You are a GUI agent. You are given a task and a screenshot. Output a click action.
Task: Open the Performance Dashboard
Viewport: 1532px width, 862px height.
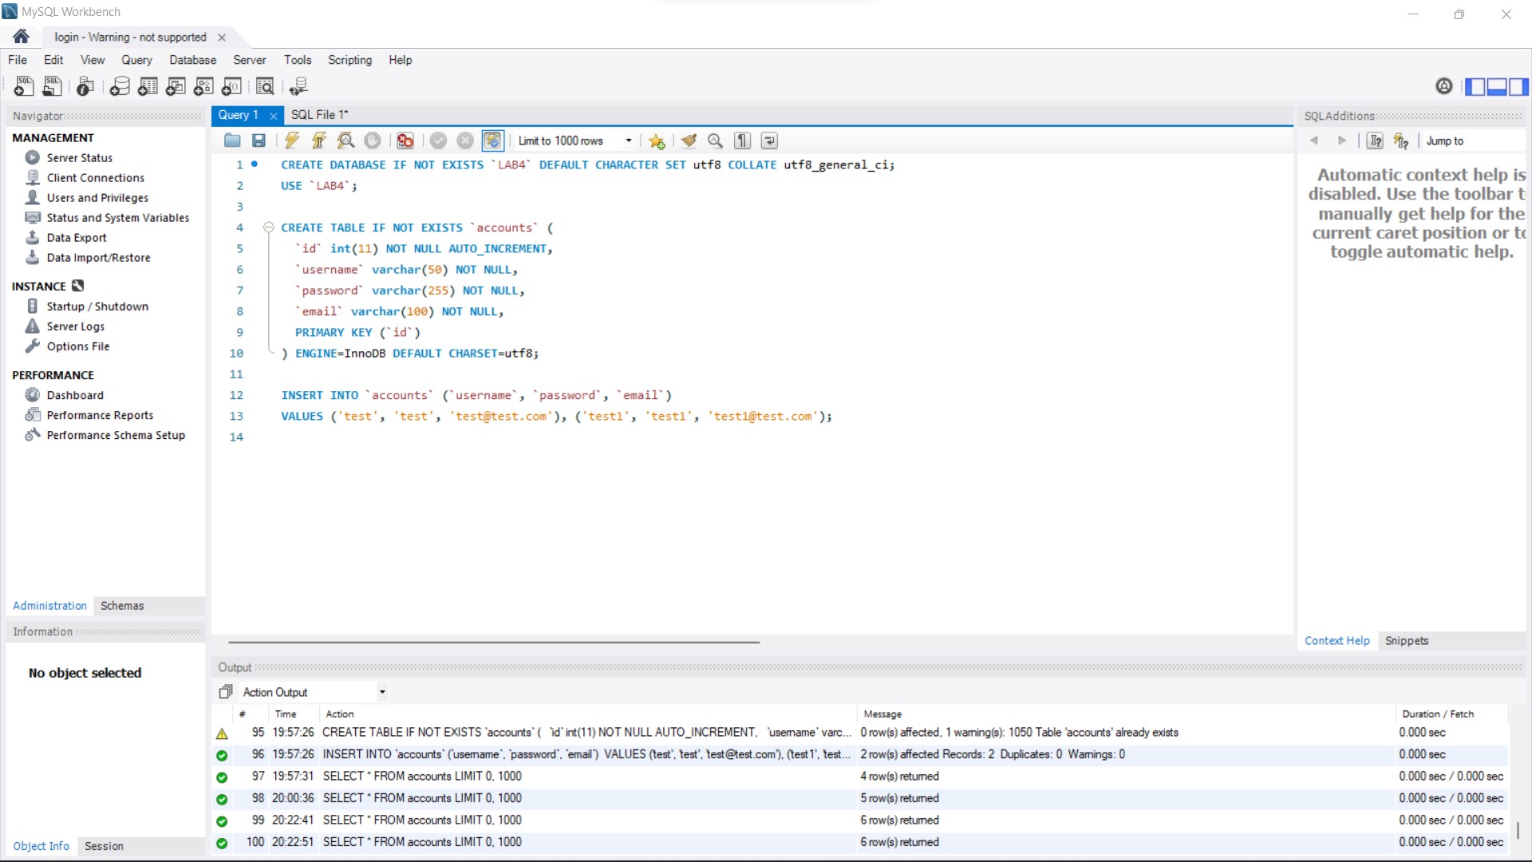74,394
